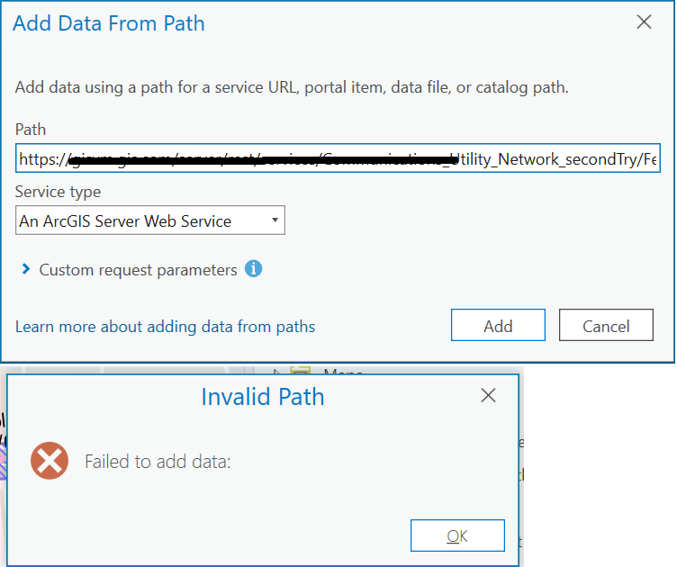Click the Add Data From Path title
The height and width of the screenshot is (567, 677).
click(109, 23)
